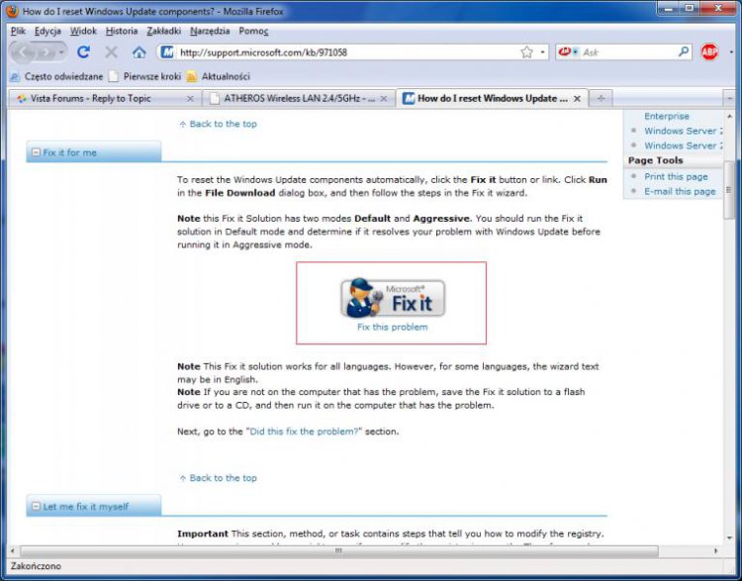Click the vertical scrollbar down arrow
Viewport: 742px width, 581px height.
729,537
